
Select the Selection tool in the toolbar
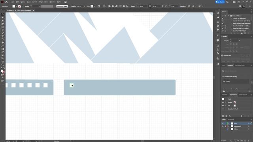point(3,14)
